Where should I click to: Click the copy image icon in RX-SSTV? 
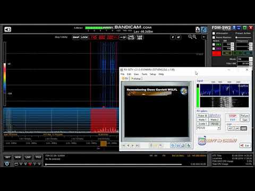173,145
